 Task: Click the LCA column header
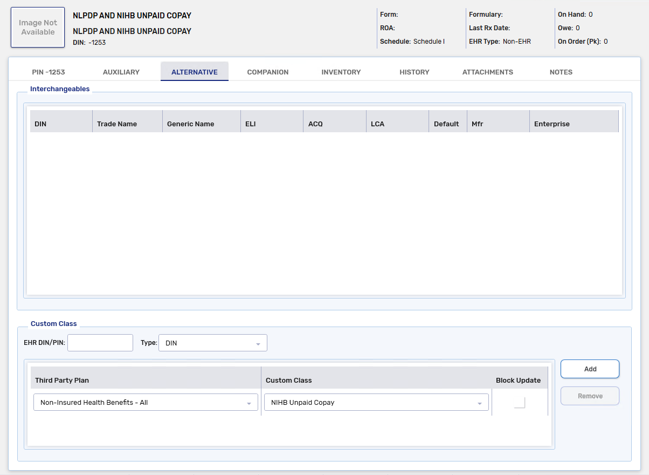click(398, 121)
